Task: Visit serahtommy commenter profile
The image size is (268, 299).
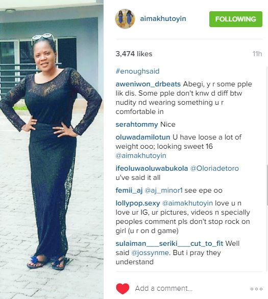Action: click(x=137, y=125)
